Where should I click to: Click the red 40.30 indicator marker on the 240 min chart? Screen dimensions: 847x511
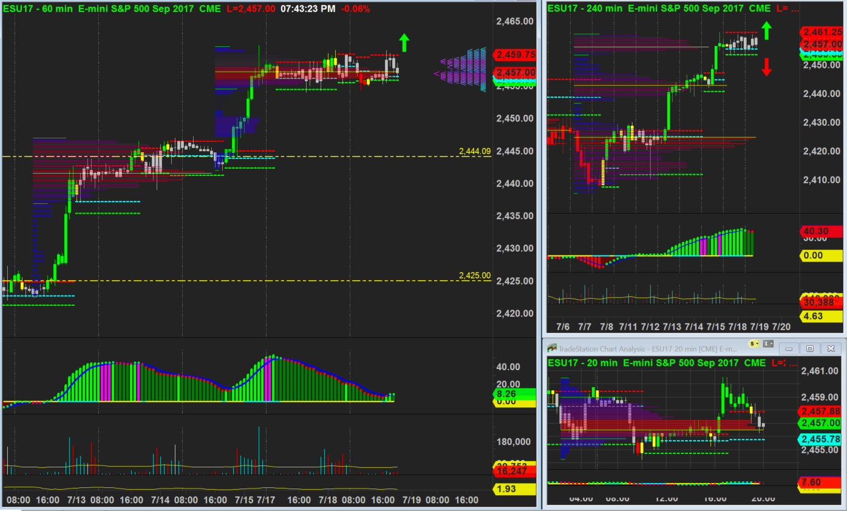(x=822, y=231)
